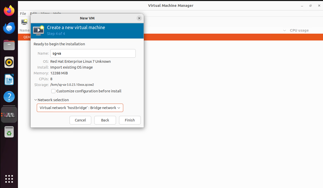Open the Help icon in dock
Screen dimensions: 323x188
[x=9, y=97]
